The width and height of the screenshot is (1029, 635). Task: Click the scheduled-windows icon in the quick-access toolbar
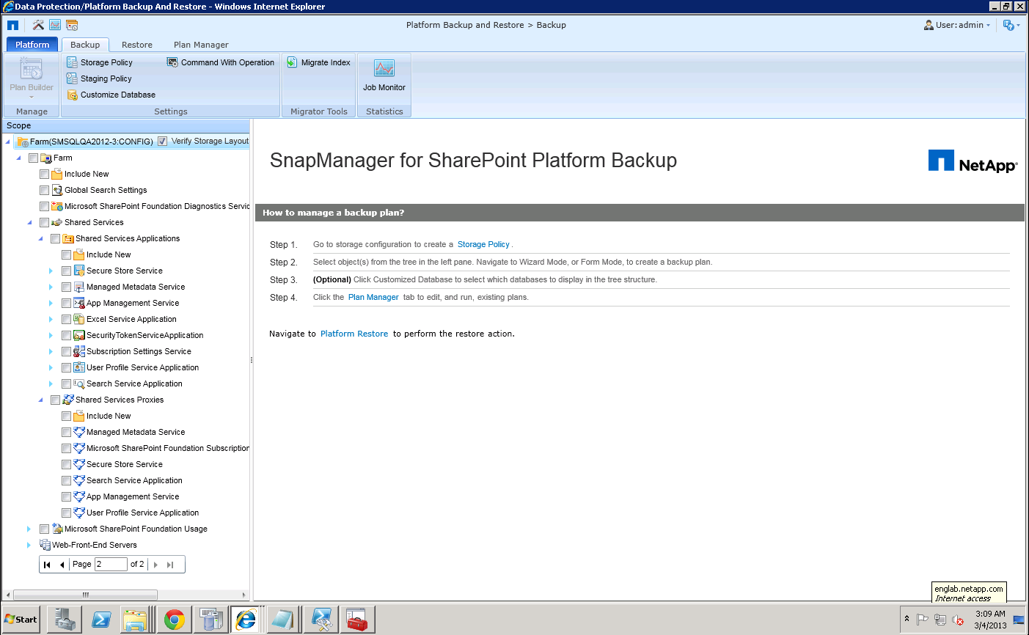pos(72,25)
